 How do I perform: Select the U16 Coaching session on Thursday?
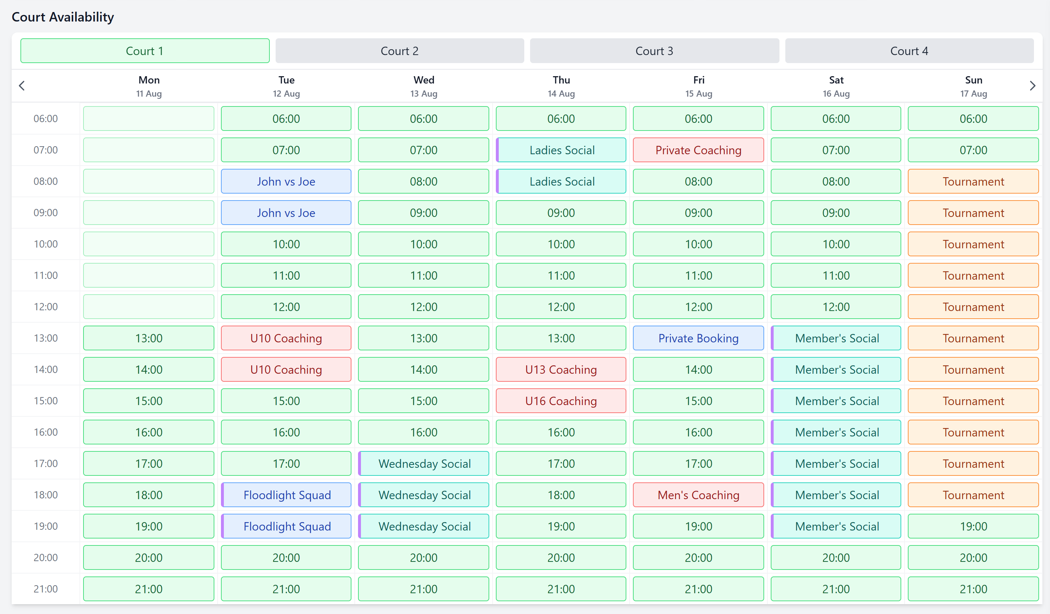[561, 401]
